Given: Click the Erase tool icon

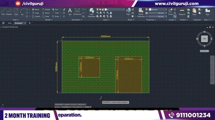Looking at the screenshot, I should click(64, 10).
